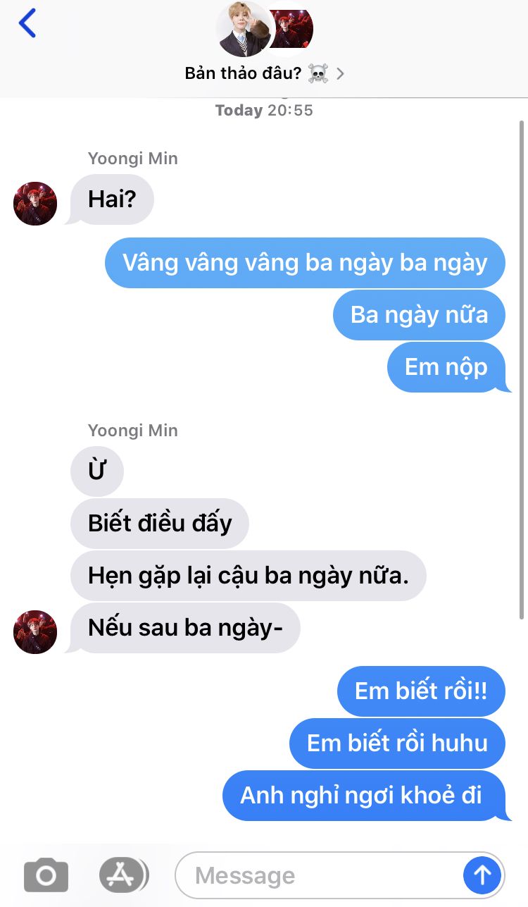Tap Yoongi avatar beside "Nếu sau ba ngày-"
Viewport: 528px width, 907px height.
click(x=35, y=632)
